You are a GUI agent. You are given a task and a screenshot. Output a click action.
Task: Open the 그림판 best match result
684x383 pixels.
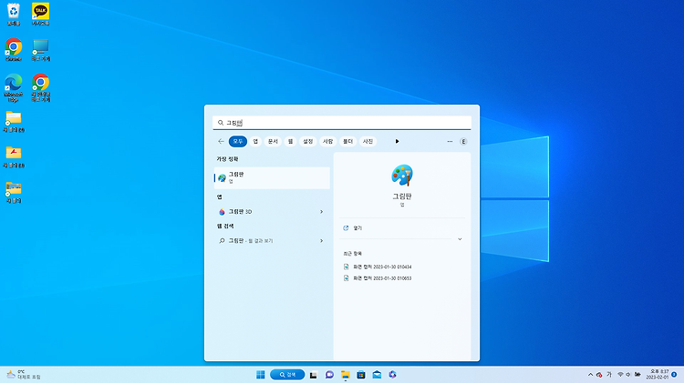coord(272,177)
